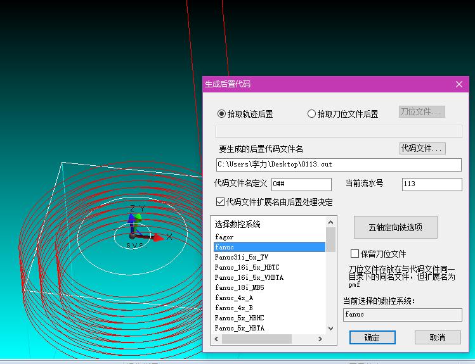Viewport: 475px width, 364px height.
Task: Click the horizontal scrollbar thumb under the list
Action: (x=257, y=339)
